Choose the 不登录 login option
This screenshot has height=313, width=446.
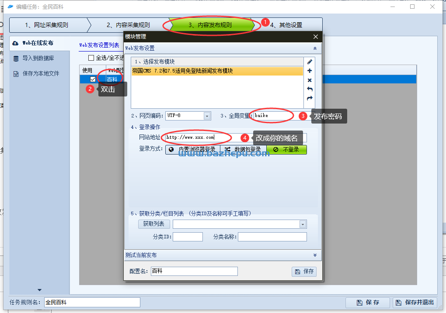[x=286, y=149]
